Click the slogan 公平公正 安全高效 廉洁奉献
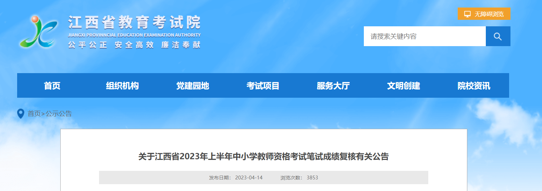 tap(134, 45)
